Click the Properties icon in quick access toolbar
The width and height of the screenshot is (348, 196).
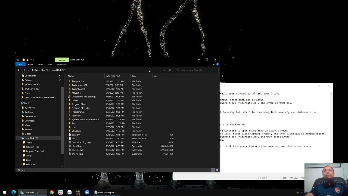24,60
